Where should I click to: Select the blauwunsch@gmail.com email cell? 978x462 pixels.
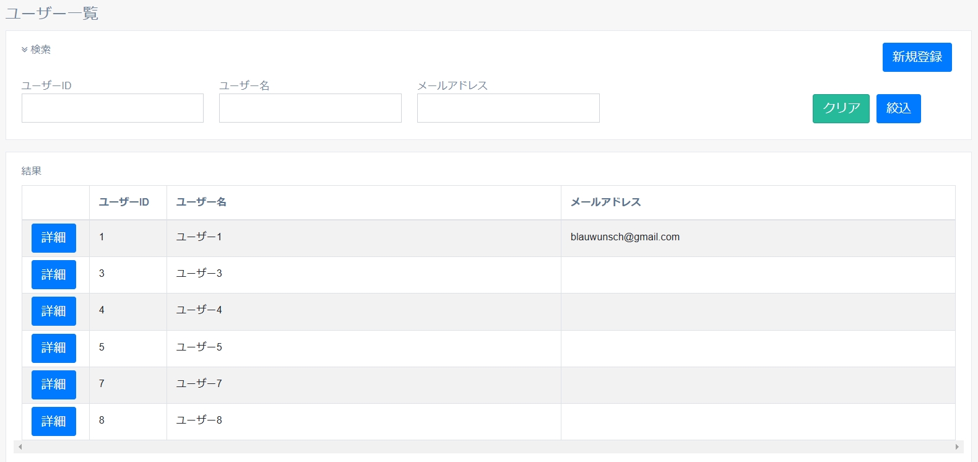click(x=625, y=237)
